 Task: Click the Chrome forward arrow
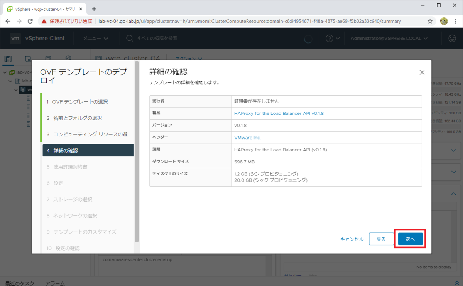pyautogui.click(x=19, y=21)
